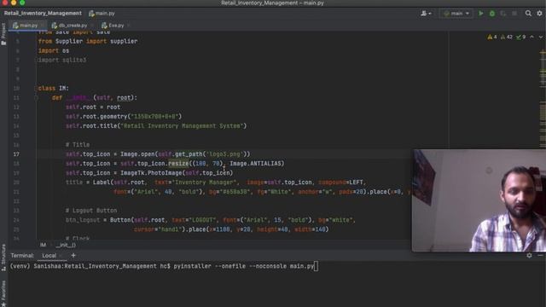Click the Run with Coverage icon
546x307 pixels.
click(x=503, y=14)
